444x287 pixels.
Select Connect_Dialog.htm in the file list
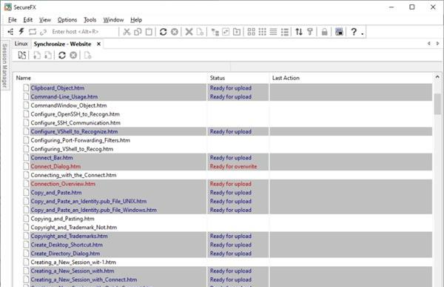coord(55,167)
